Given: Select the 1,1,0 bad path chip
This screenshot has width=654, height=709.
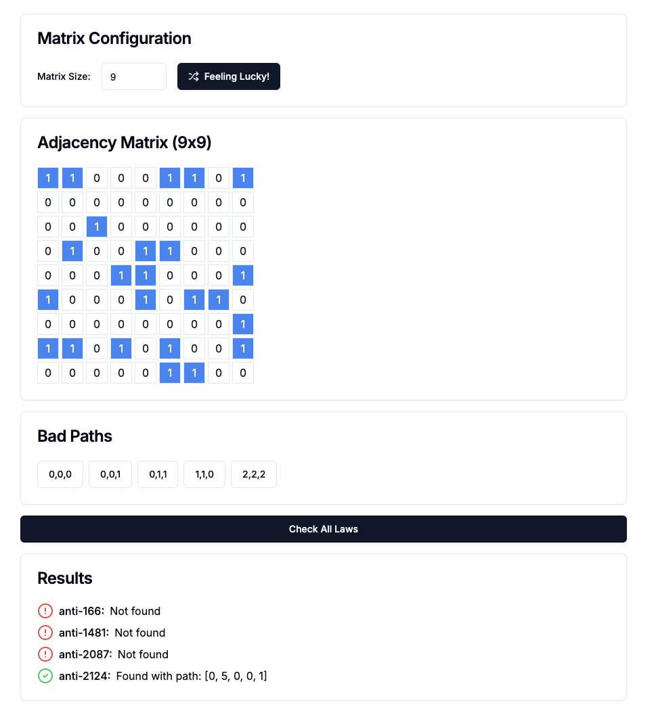Looking at the screenshot, I should coord(204,474).
